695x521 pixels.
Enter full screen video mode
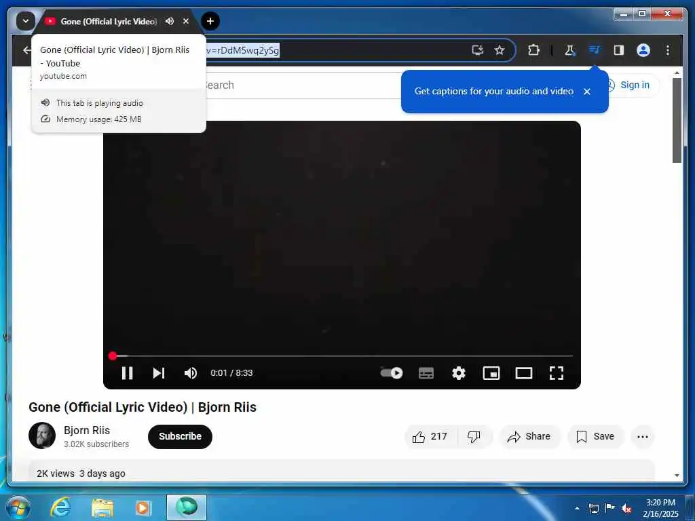point(557,373)
